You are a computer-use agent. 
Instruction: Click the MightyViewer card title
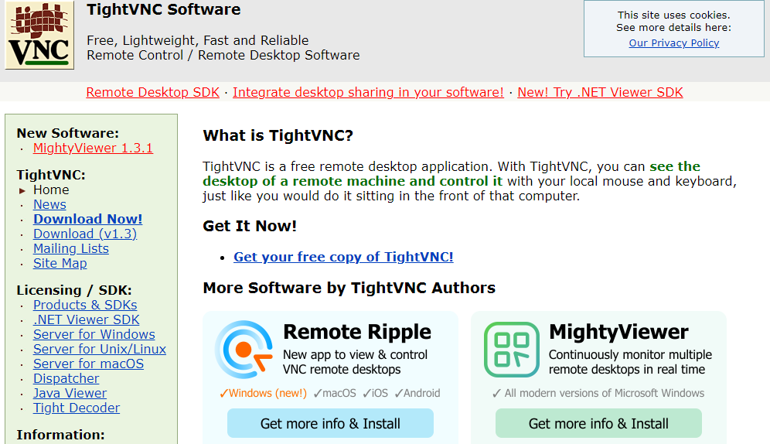click(618, 332)
